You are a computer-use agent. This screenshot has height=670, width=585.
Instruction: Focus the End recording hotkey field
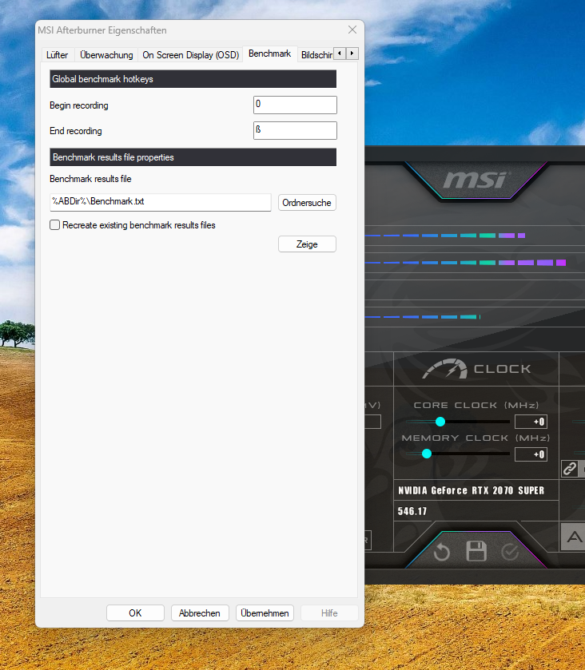point(295,131)
